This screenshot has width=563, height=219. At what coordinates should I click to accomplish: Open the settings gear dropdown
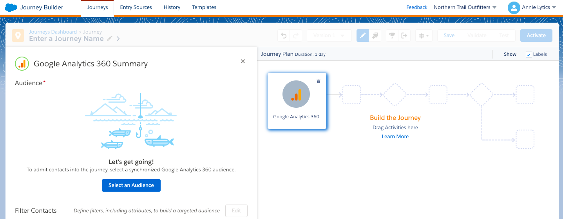coord(424,36)
